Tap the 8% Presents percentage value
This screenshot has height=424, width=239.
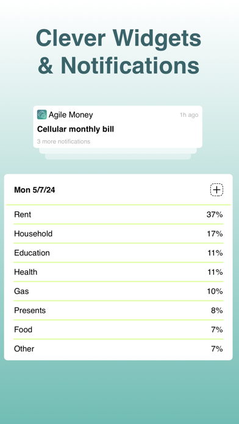(217, 311)
